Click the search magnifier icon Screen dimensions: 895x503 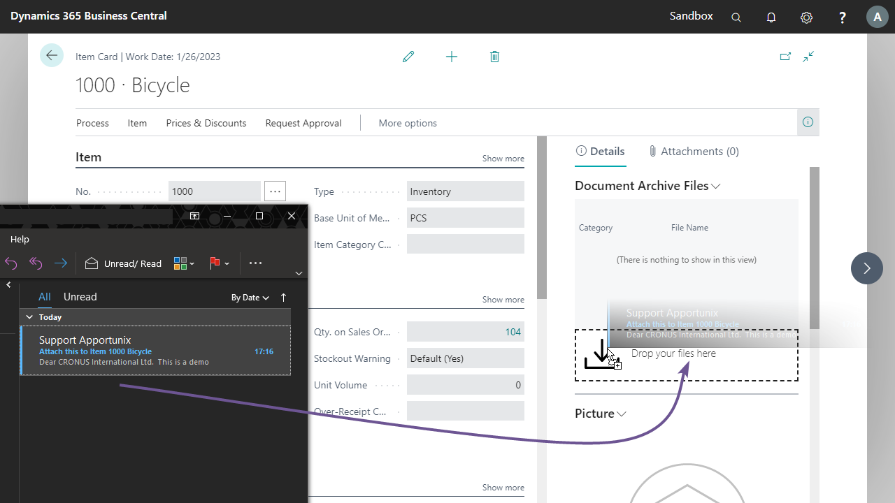[x=736, y=17]
